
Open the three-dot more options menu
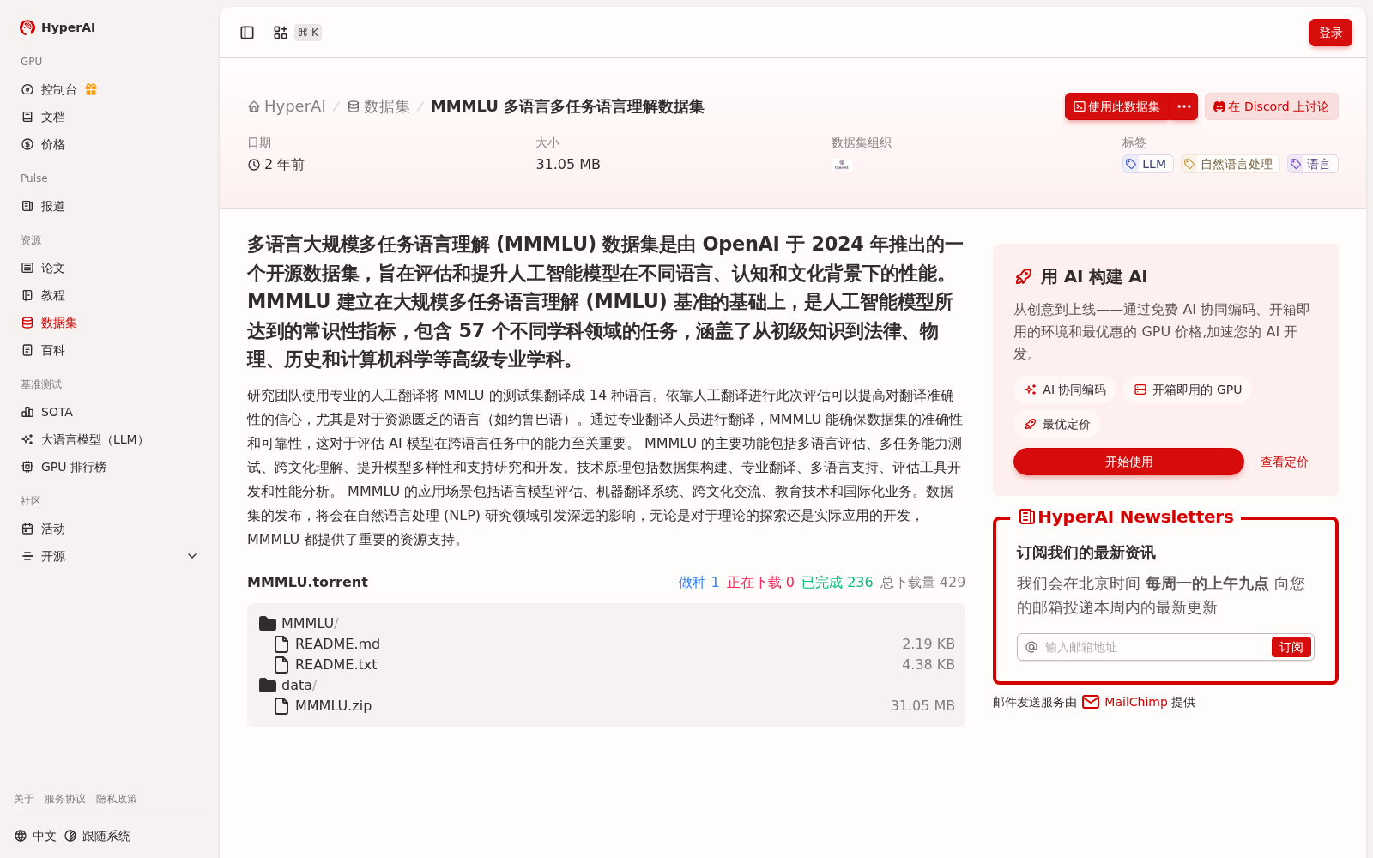[1184, 106]
